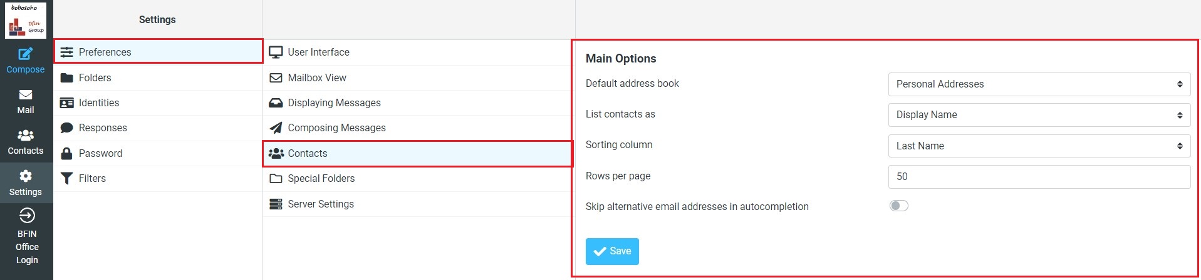Click the Settings gear icon
Viewport: 1201px width, 280px height.
(x=26, y=176)
